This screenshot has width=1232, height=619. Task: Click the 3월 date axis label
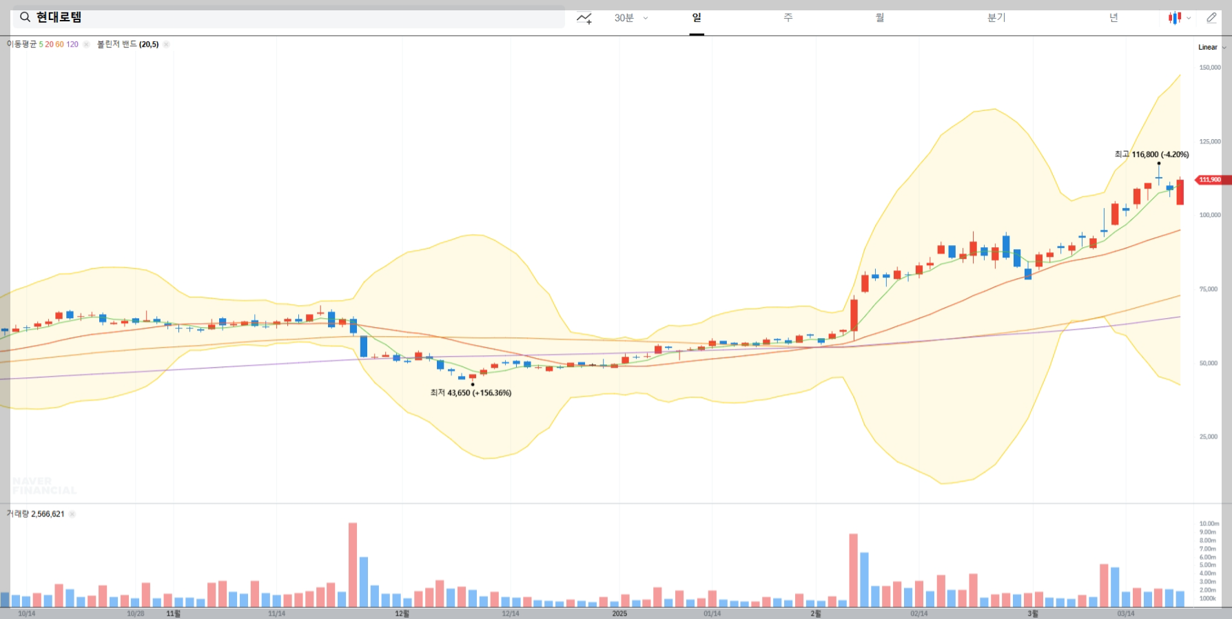coord(1033,613)
